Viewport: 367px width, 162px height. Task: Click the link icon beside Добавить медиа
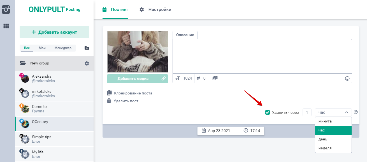coord(163,78)
